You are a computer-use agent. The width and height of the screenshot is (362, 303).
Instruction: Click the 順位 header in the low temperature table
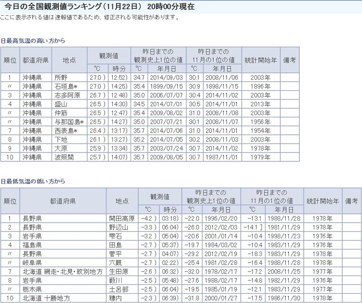[x=10, y=201]
